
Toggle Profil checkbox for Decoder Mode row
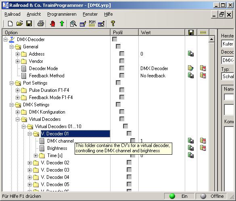pyautogui.click(x=122, y=68)
